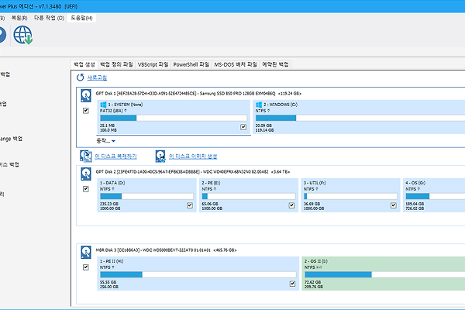Open the PowerShell 파일 tab
This screenshot has height=310, width=465.
pos(191,64)
